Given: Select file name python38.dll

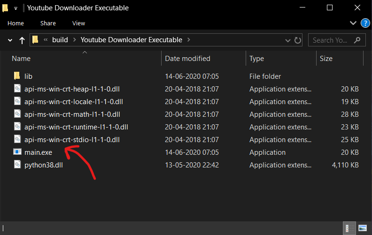Looking at the screenshot, I should click(x=44, y=165).
